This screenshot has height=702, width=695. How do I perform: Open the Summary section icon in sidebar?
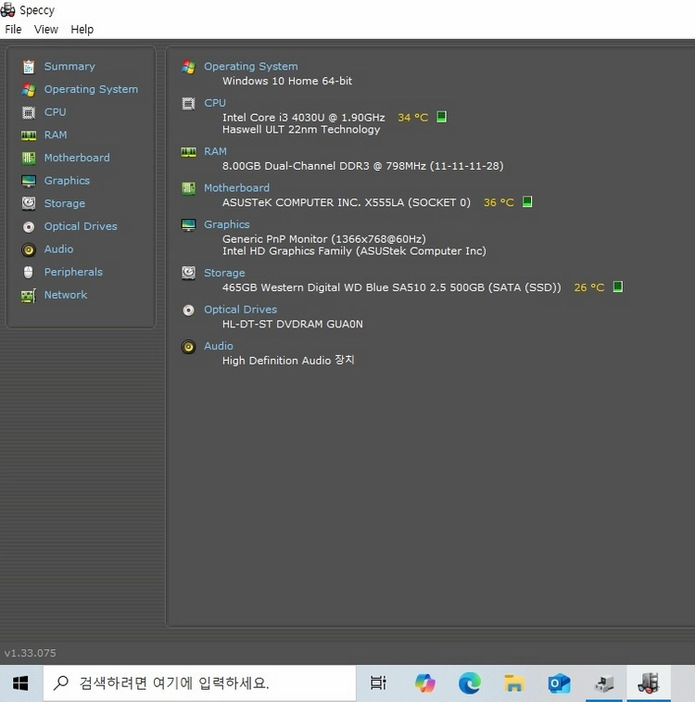tap(29, 67)
